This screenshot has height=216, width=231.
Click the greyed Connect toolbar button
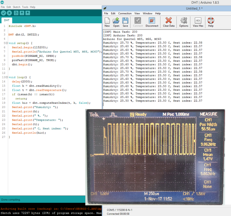138,22
